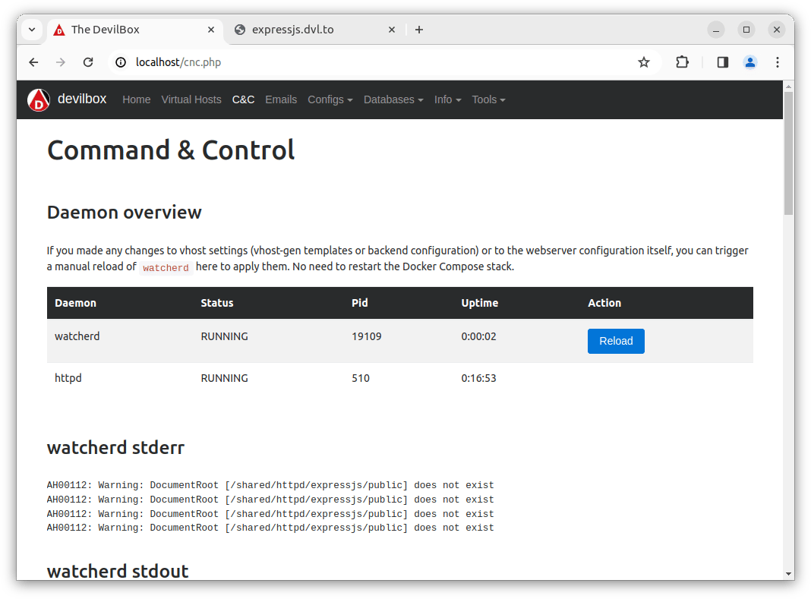Image resolution: width=811 pixels, height=599 pixels.
Task: View site information icon in address bar
Action: (121, 62)
